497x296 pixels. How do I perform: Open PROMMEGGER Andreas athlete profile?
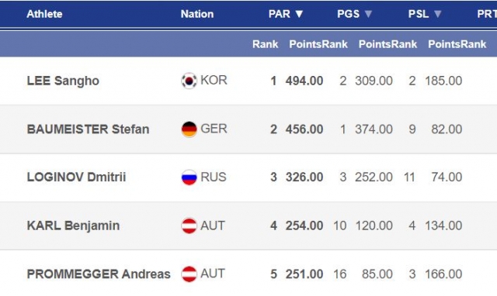click(99, 274)
